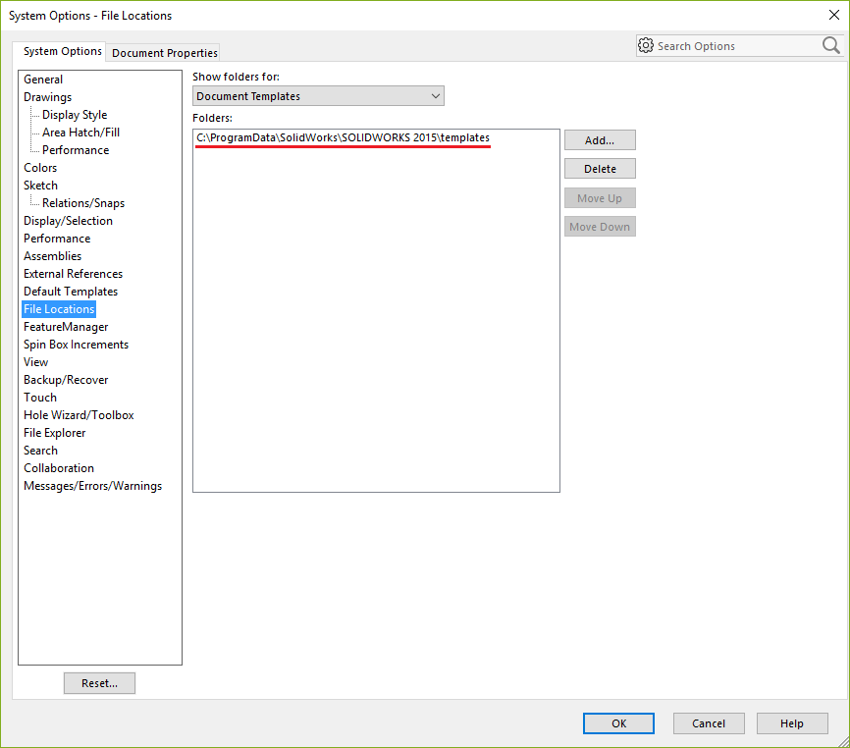Select Display Style under Drawings
This screenshot has width=850, height=748.
(x=75, y=115)
